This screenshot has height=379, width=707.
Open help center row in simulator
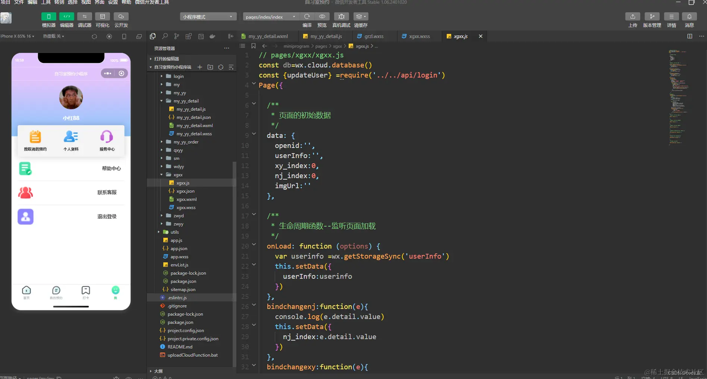point(71,169)
